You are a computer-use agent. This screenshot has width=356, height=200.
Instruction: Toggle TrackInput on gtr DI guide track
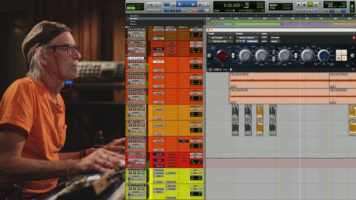[x=135, y=62]
